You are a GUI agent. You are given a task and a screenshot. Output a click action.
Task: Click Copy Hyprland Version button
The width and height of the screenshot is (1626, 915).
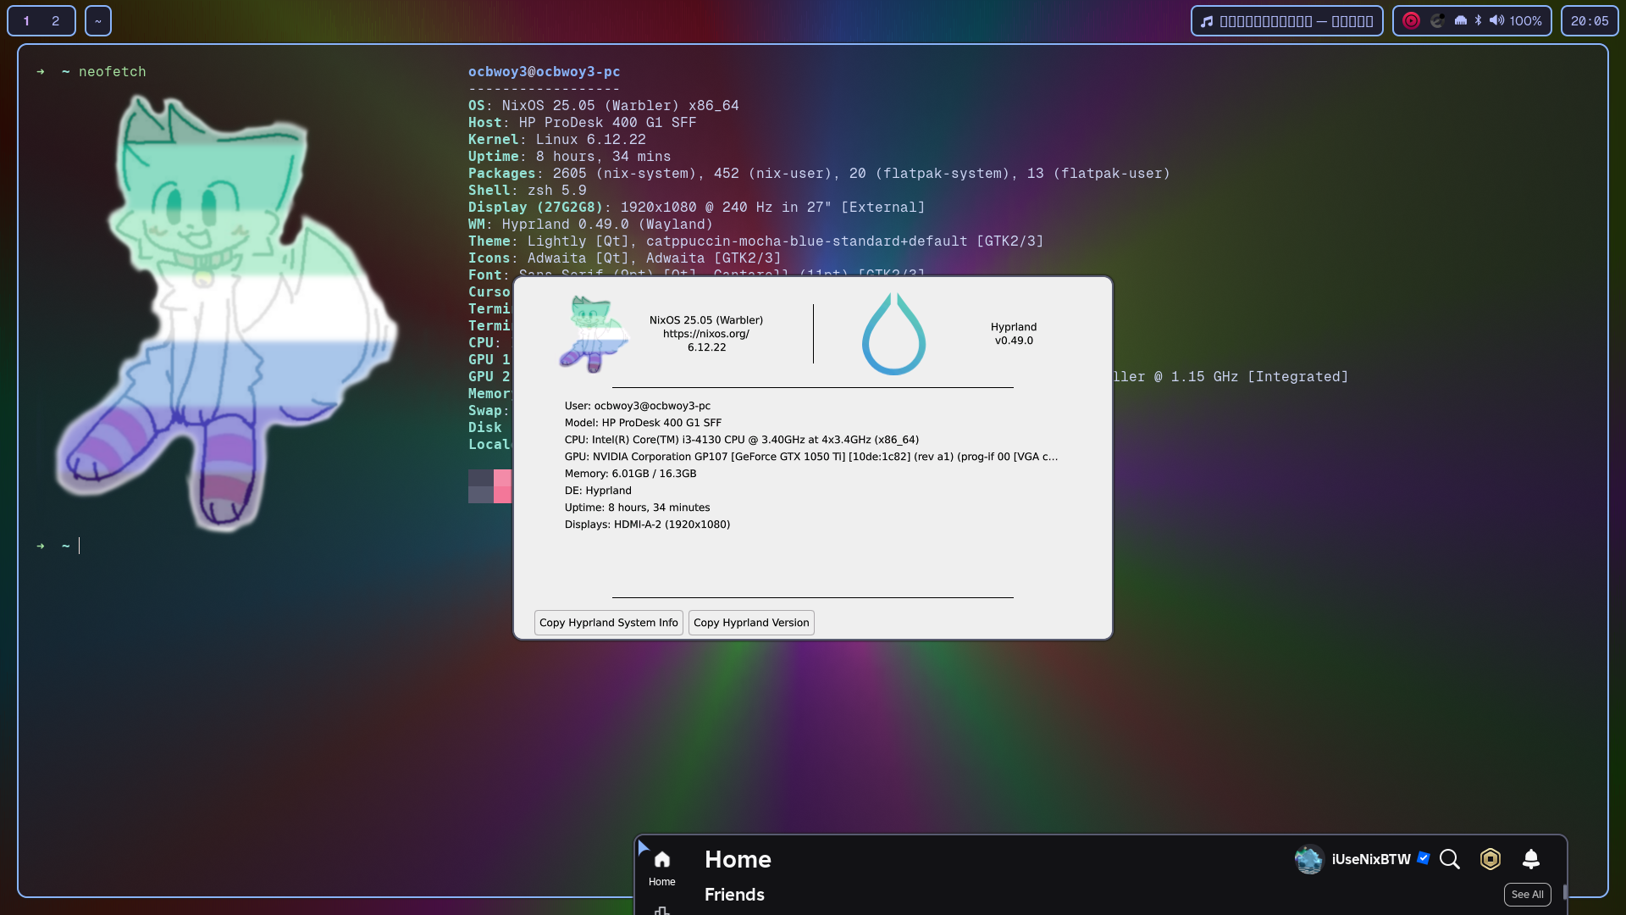[x=750, y=623]
